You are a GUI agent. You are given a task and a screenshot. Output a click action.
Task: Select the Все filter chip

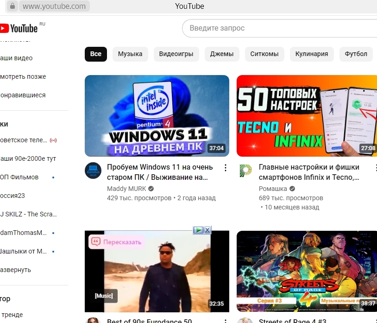click(x=96, y=54)
